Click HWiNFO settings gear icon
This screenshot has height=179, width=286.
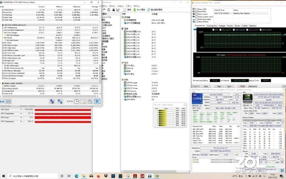coord(89,101)
